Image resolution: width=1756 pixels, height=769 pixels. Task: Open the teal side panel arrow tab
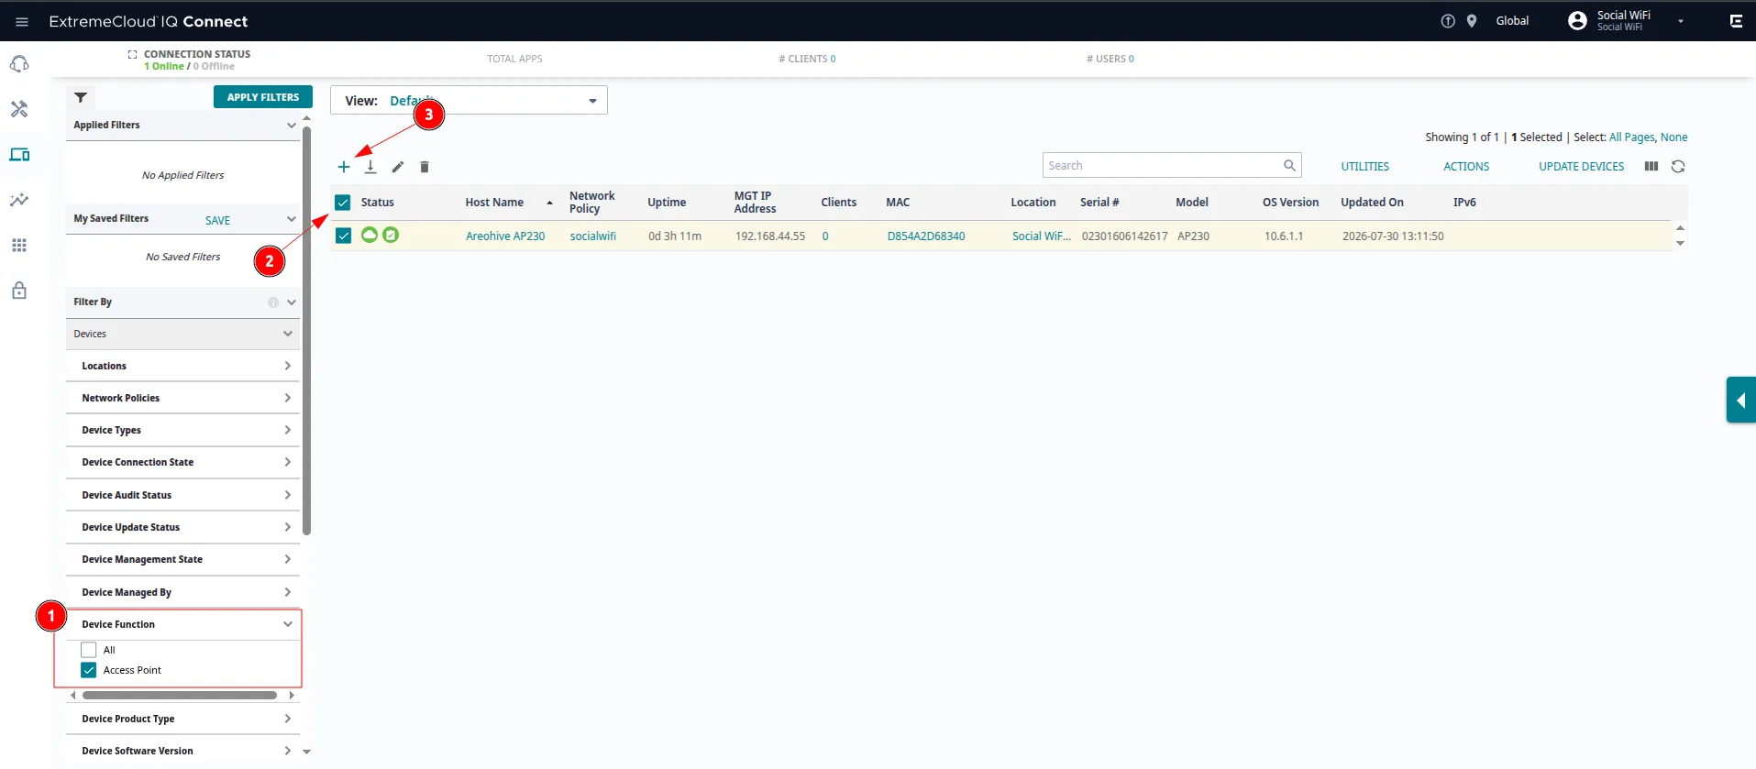click(x=1740, y=400)
